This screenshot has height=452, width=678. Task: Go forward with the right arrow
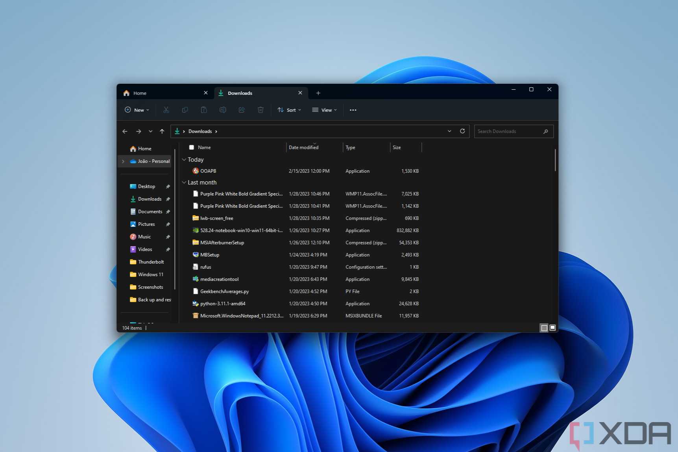point(139,131)
